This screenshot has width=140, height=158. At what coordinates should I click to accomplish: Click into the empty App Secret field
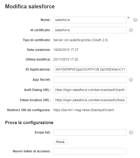(90, 80)
